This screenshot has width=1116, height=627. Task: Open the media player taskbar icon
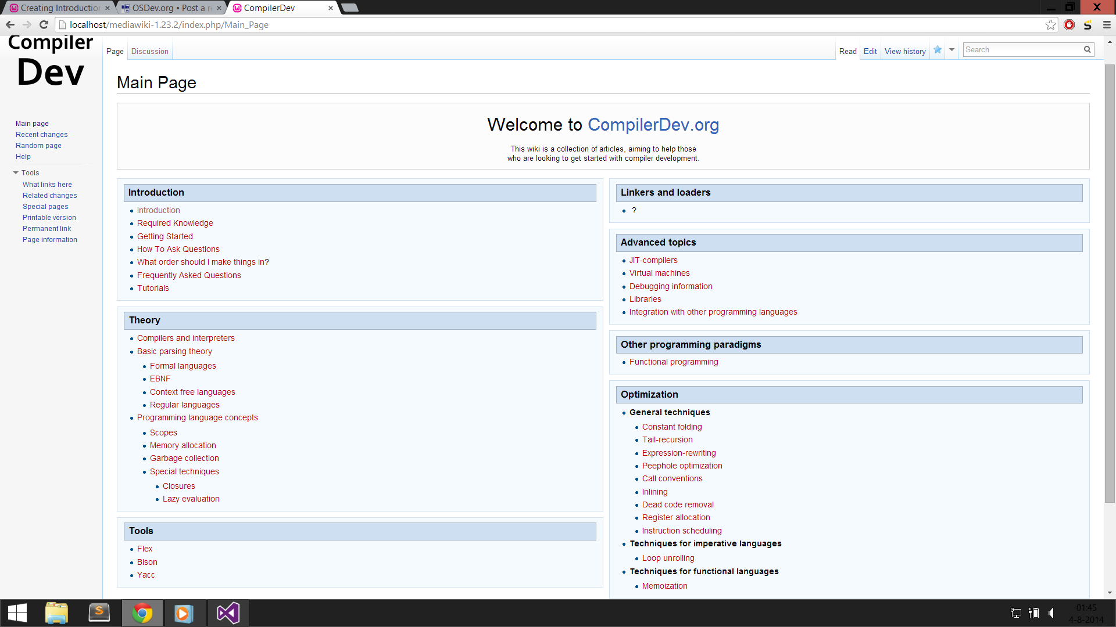[x=184, y=613]
